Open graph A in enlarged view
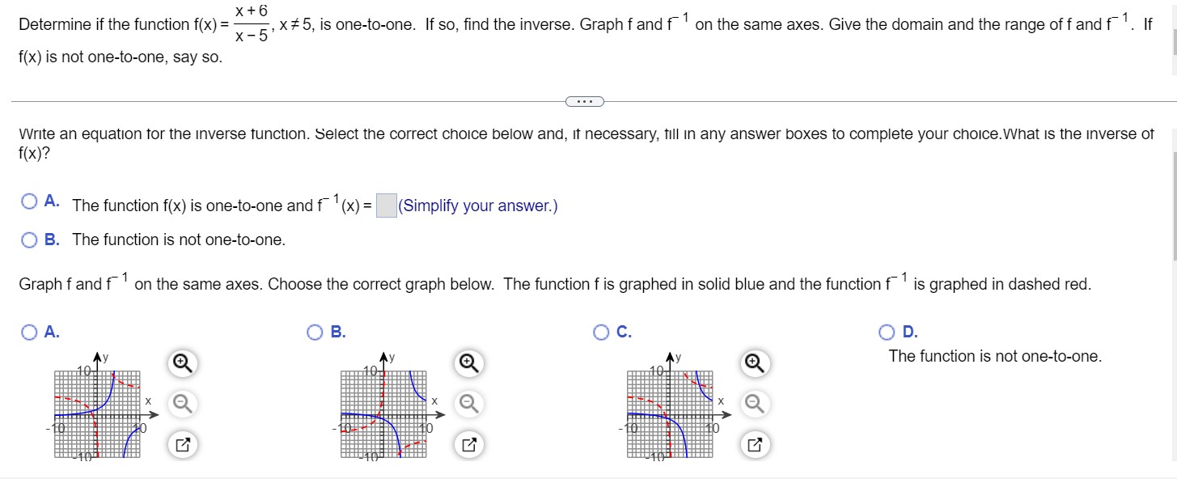This screenshot has height=479, width=1177. 181,443
